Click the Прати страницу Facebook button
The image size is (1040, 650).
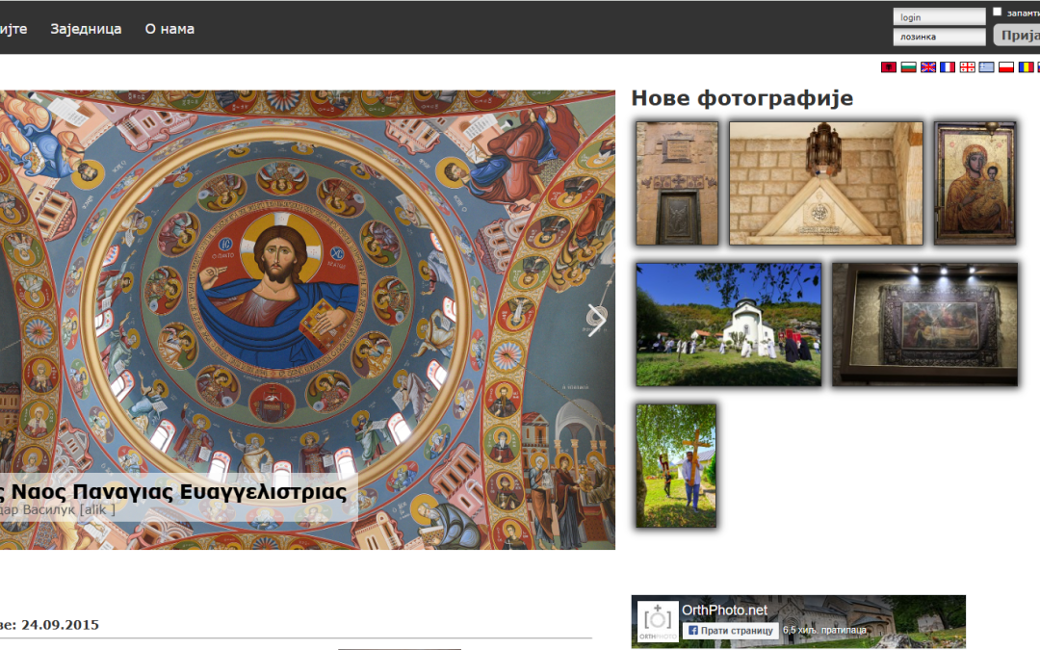[730, 630]
